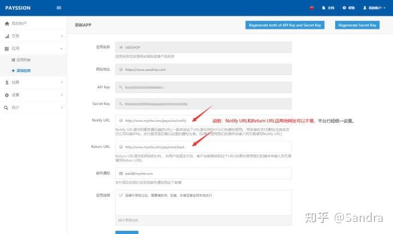Click the email notification field paid@mysite.com
The image size is (393, 234).
tap(204, 173)
